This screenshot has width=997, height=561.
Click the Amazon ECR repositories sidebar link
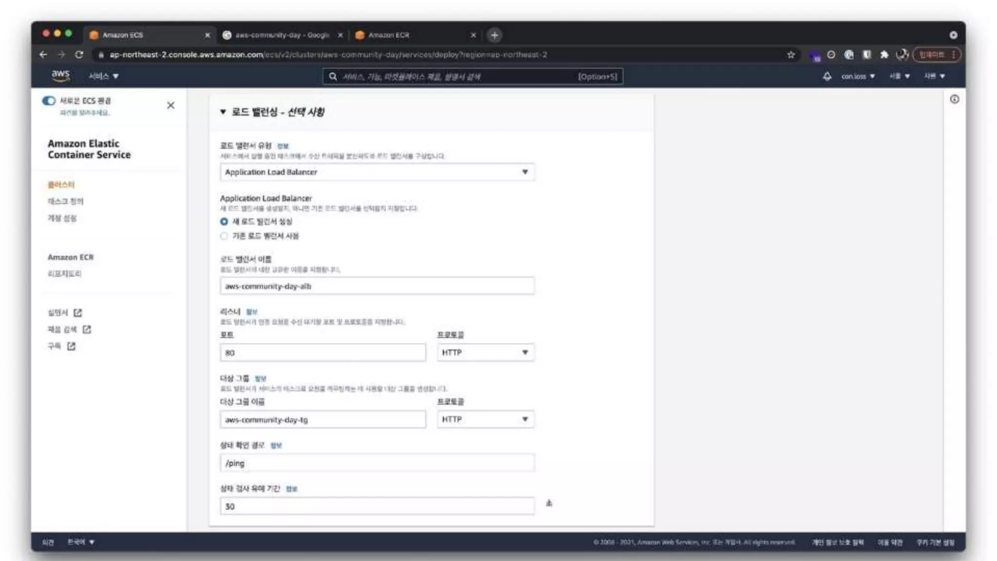coord(65,274)
